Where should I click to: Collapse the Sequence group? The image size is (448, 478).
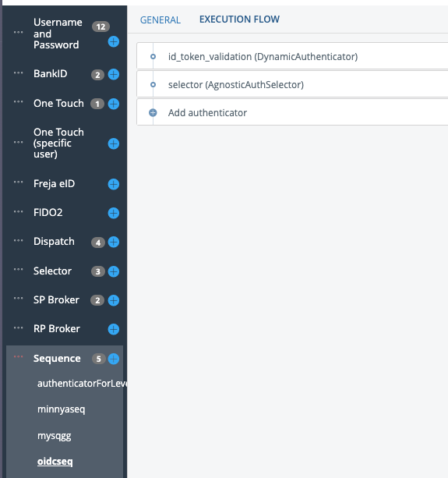[57, 358]
